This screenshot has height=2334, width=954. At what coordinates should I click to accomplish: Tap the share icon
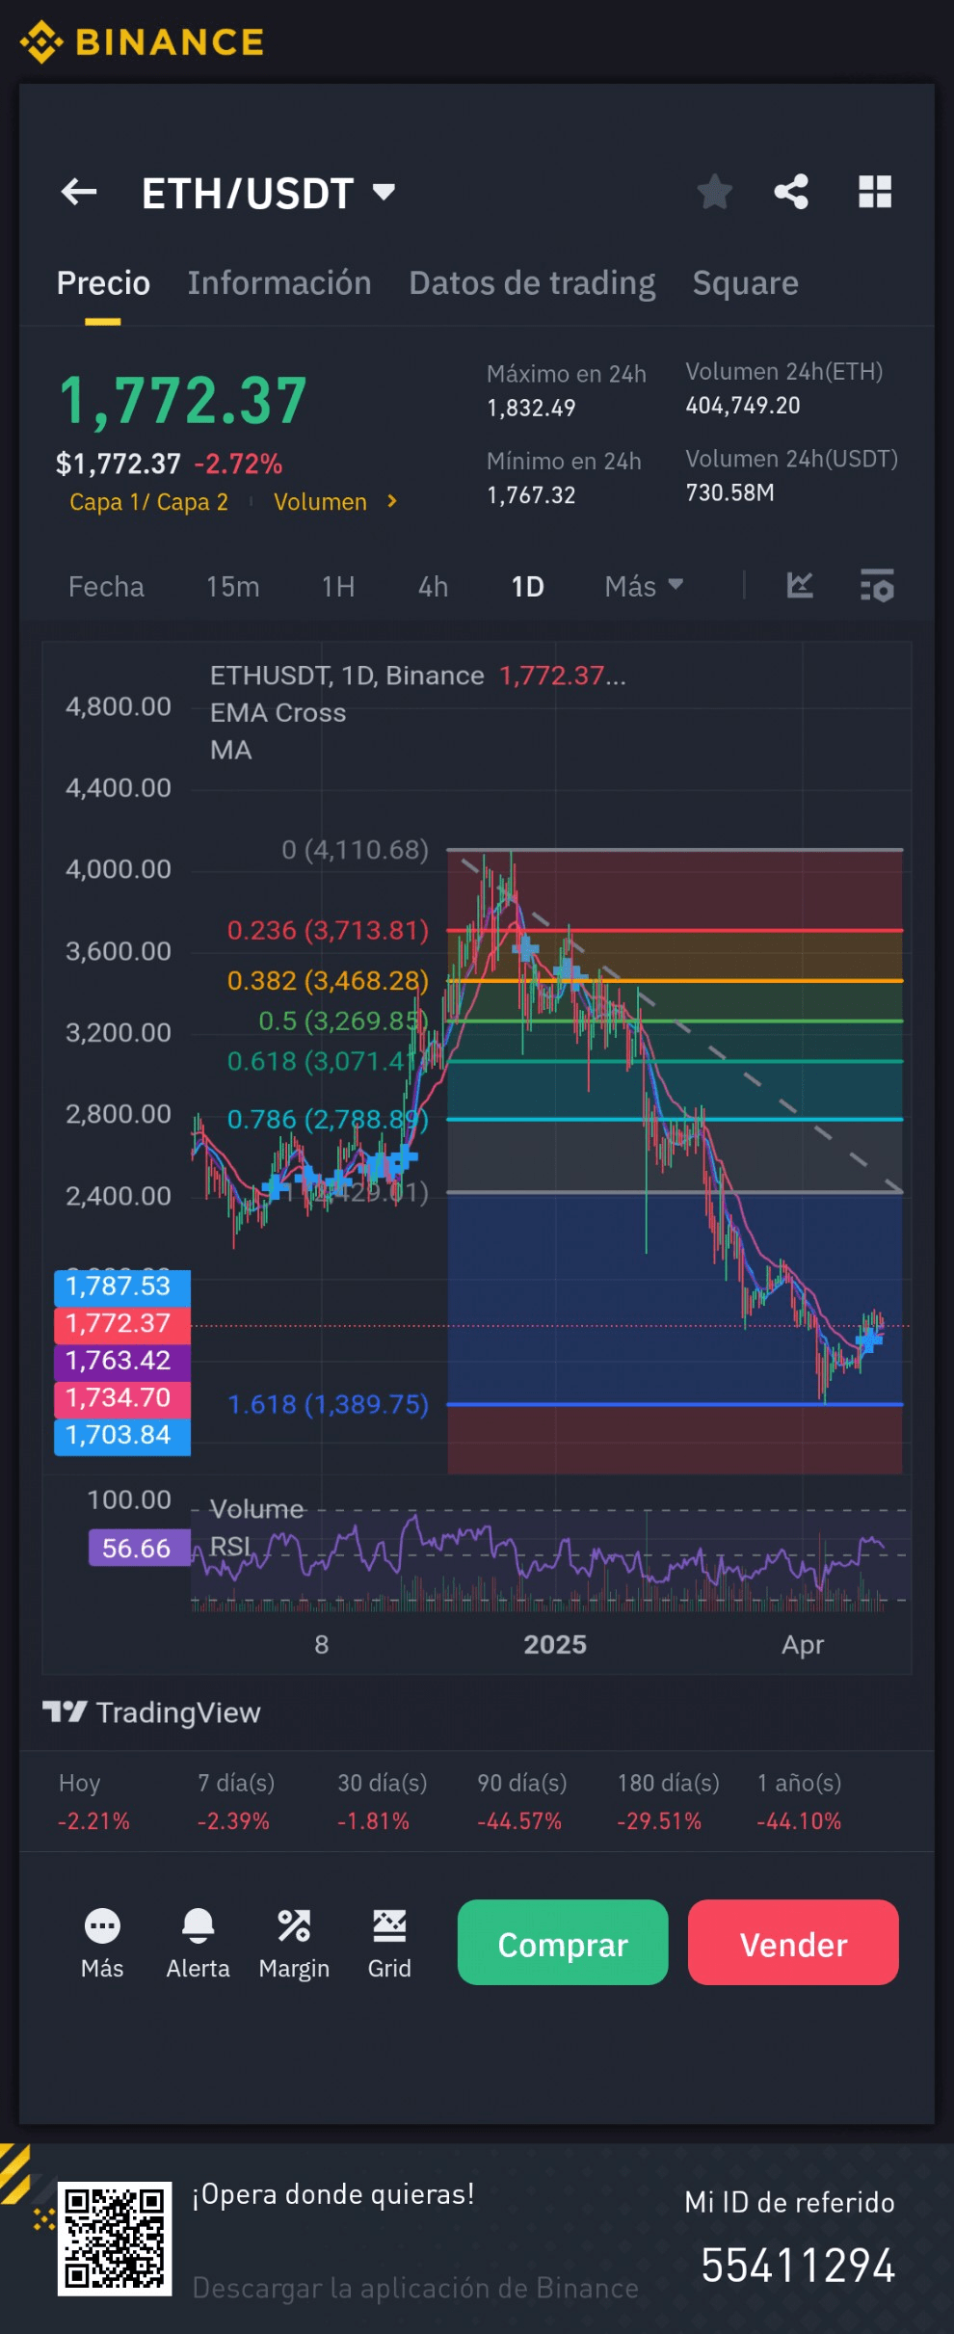pos(791,192)
